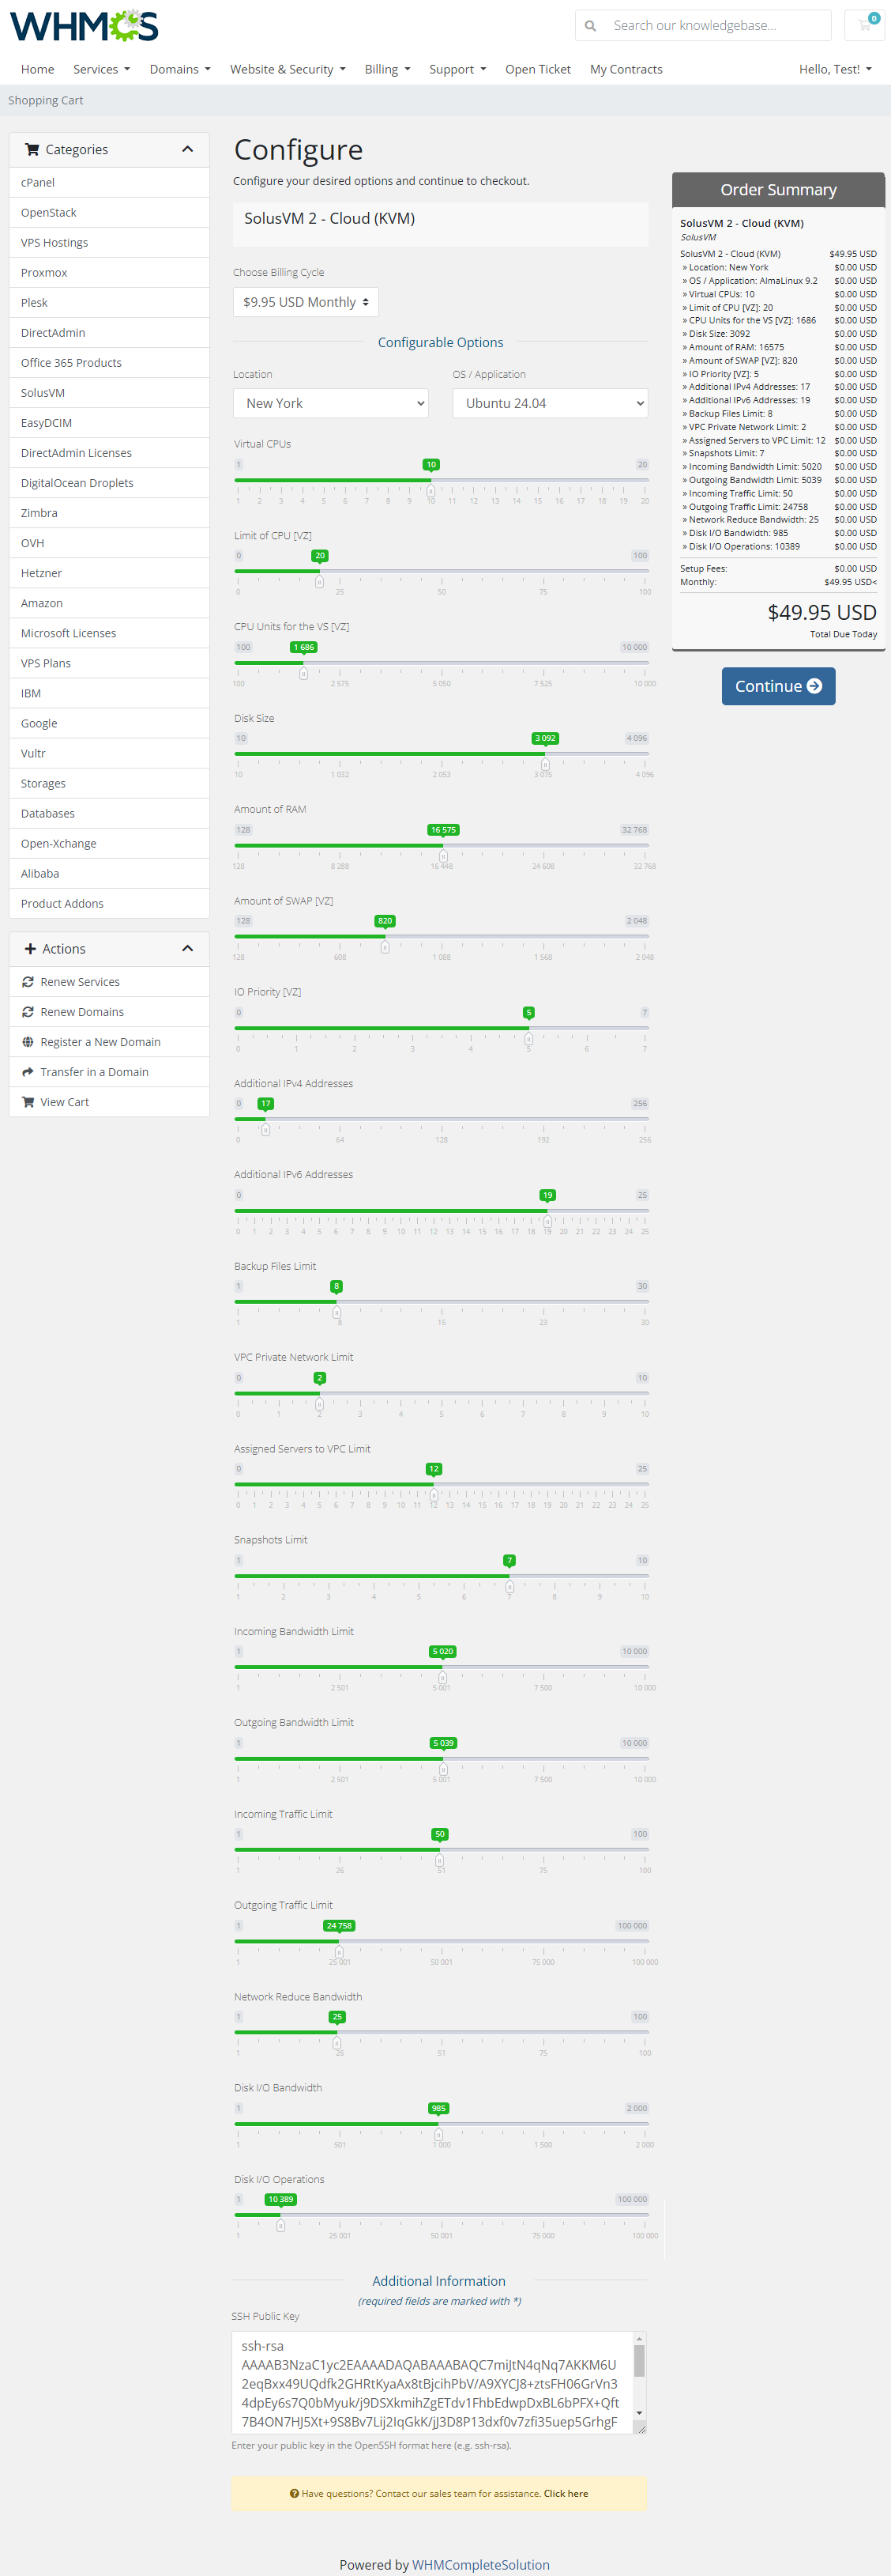Click the cart icon in the Categories header

(x=32, y=149)
